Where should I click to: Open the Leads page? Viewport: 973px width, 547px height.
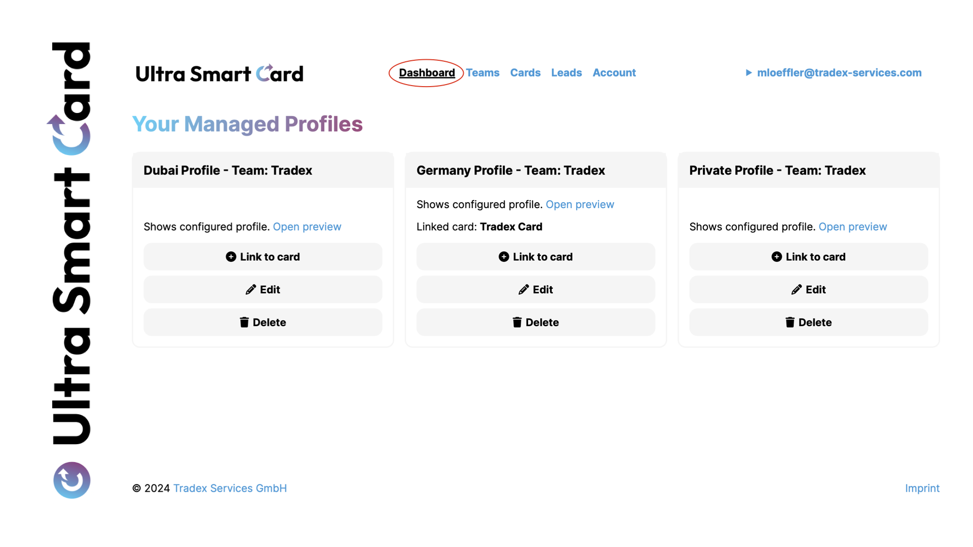(x=566, y=73)
